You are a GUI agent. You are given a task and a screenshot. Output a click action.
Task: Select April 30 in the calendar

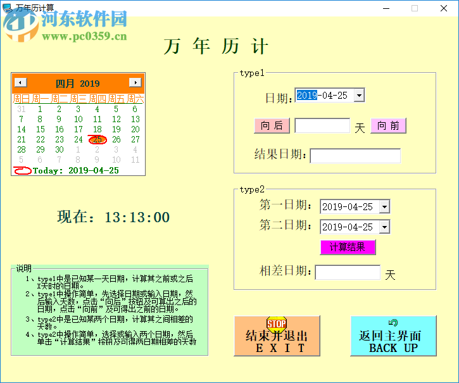click(60, 149)
